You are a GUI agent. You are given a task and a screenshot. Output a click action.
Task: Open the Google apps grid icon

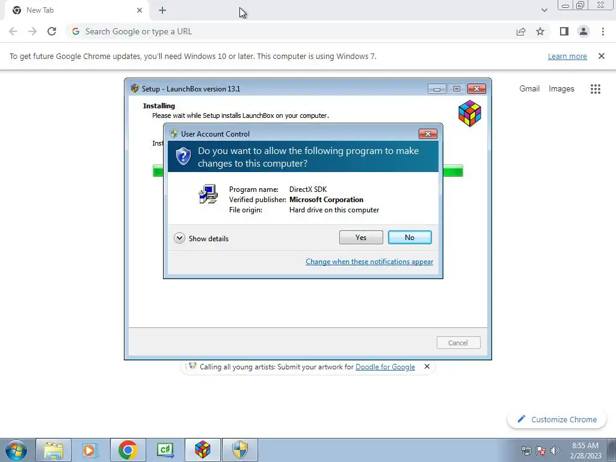595,89
